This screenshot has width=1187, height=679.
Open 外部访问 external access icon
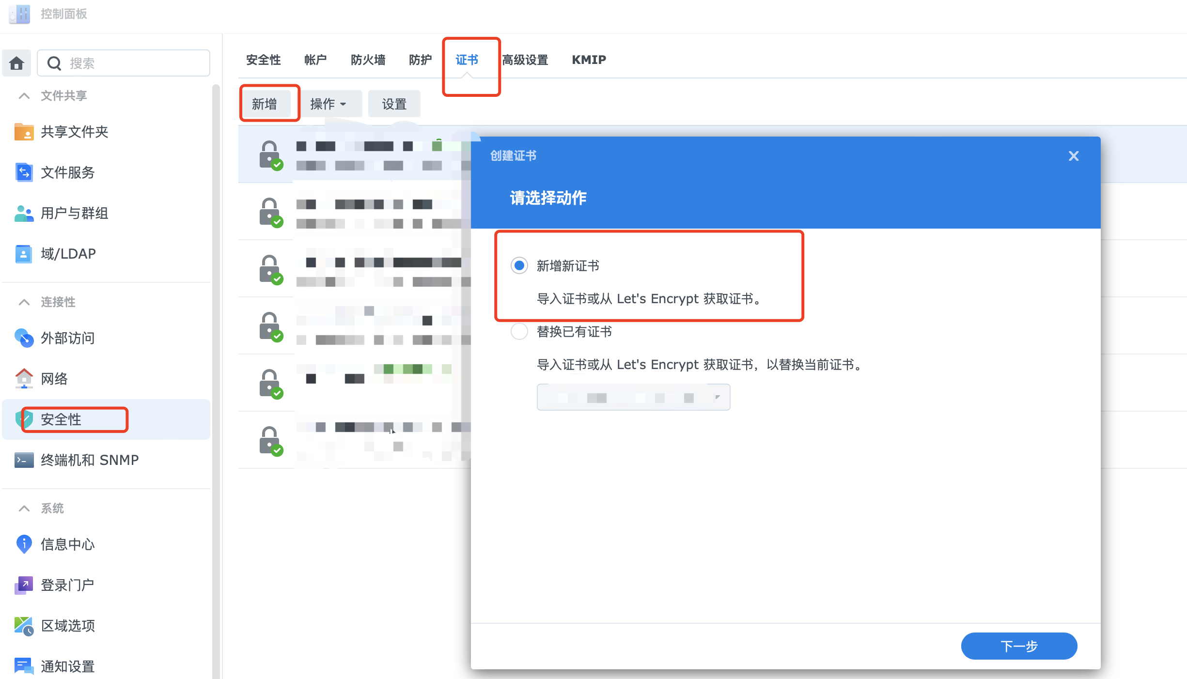24,338
